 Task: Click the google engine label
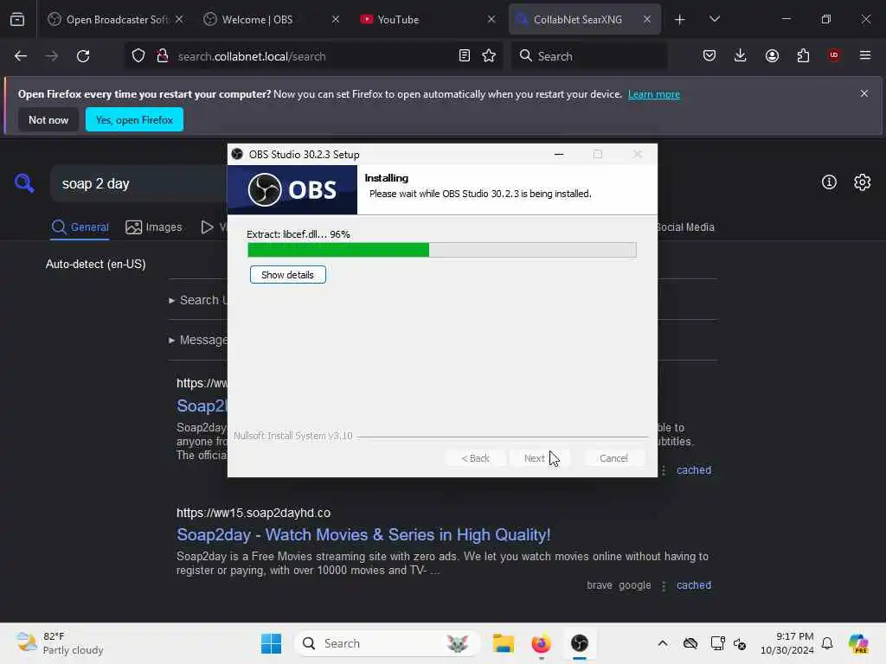tap(634, 585)
